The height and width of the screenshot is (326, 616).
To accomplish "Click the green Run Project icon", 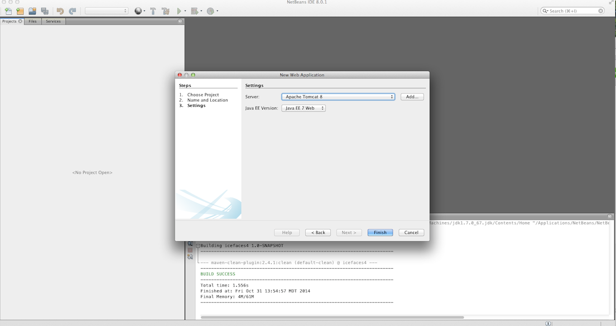I will click(x=179, y=11).
